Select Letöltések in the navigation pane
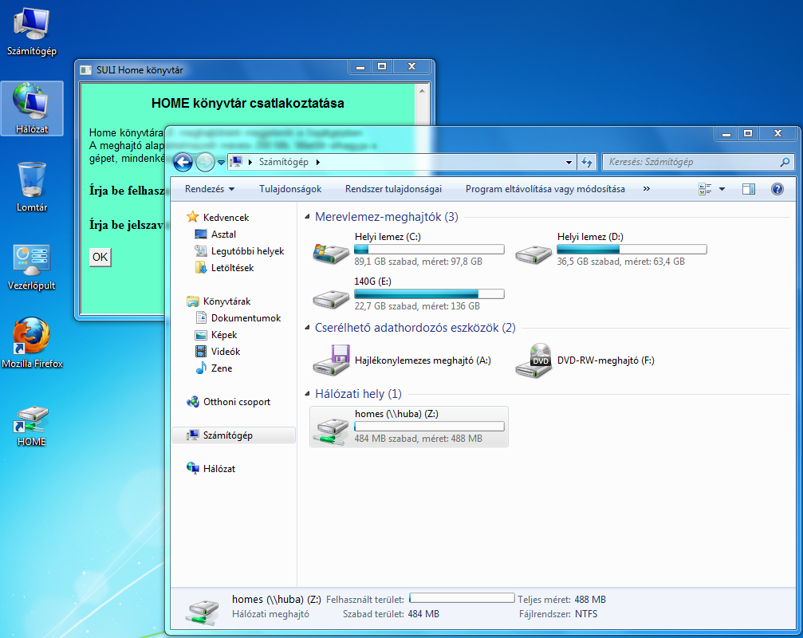 [x=232, y=268]
